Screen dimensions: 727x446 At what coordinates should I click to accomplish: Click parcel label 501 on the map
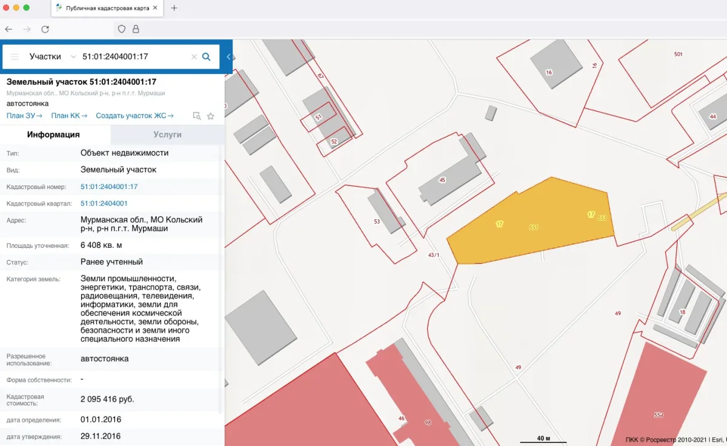click(679, 55)
